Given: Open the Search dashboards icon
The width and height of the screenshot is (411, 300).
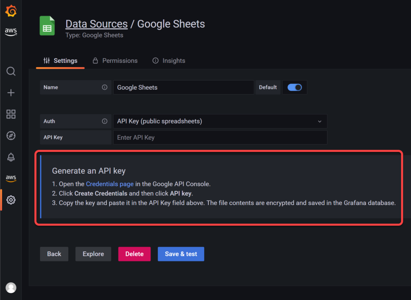Looking at the screenshot, I should click(10, 71).
